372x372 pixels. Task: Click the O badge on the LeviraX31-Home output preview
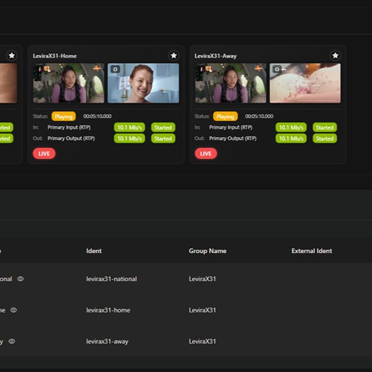tap(115, 69)
